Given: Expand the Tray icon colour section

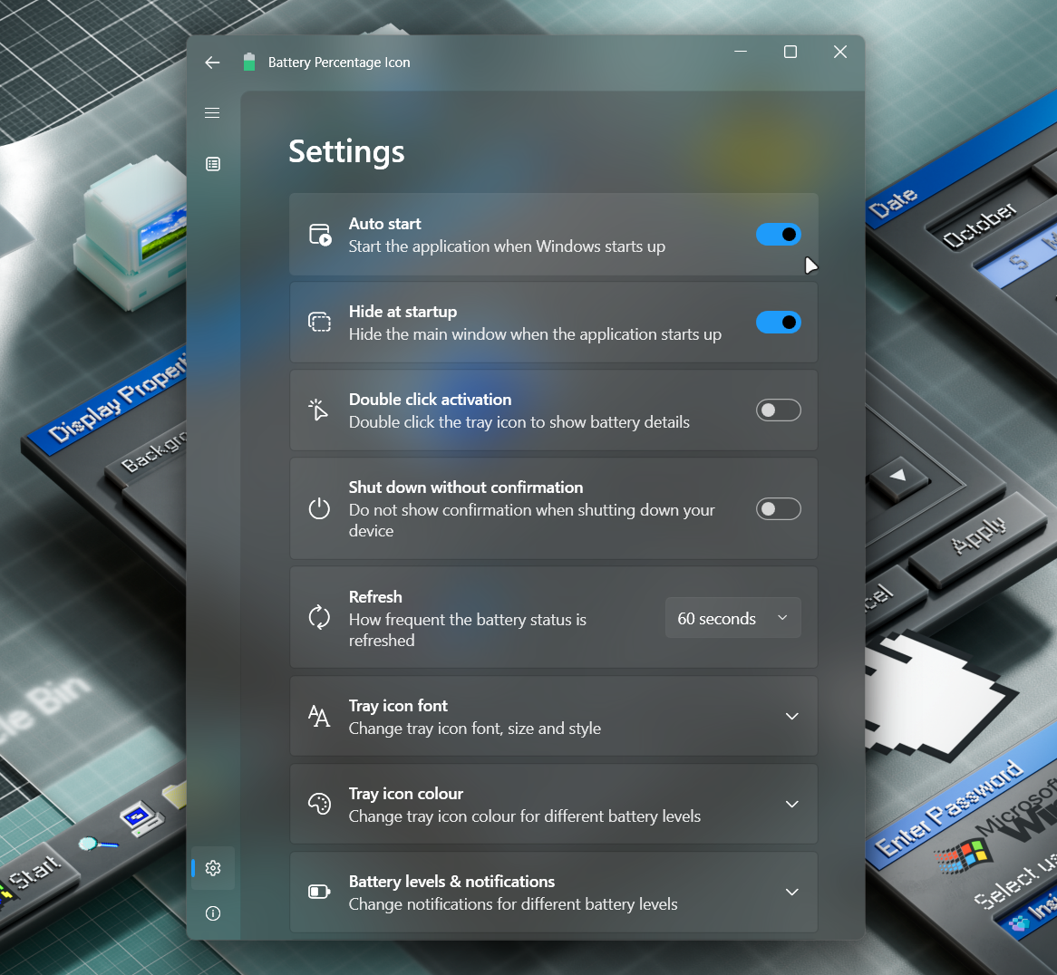Looking at the screenshot, I should [792, 804].
